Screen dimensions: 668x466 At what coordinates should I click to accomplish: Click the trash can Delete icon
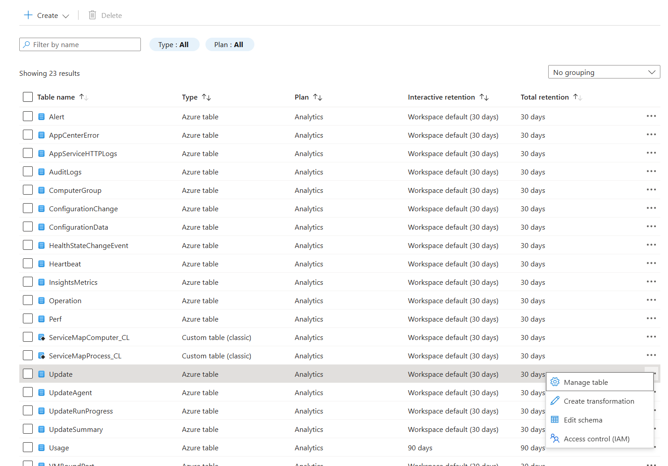tap(92, 15)
